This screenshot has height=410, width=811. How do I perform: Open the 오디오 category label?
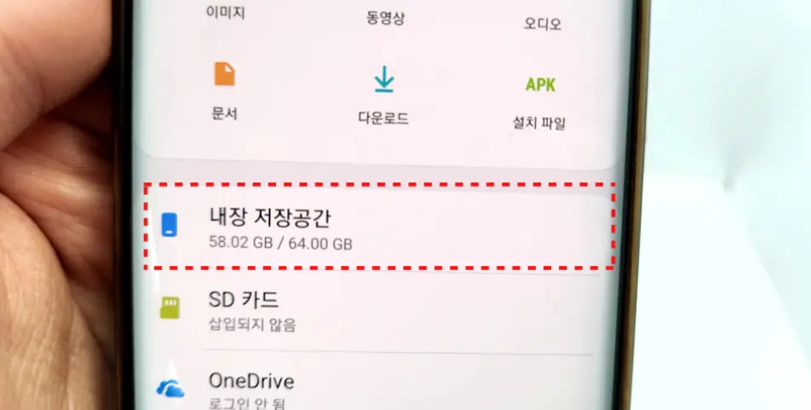pos(543,24)
